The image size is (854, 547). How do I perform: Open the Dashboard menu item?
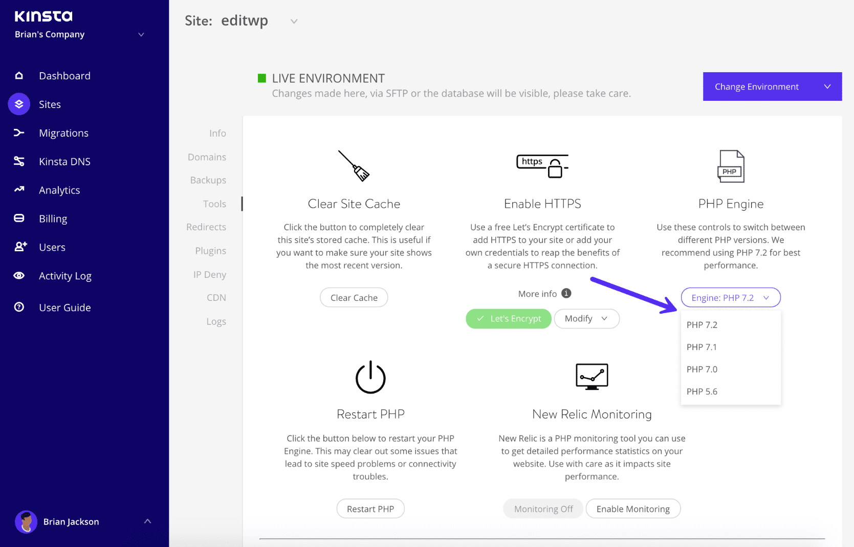(x=64, y=76)
